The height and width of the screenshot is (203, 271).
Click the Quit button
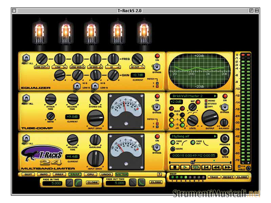coord(28,175)
